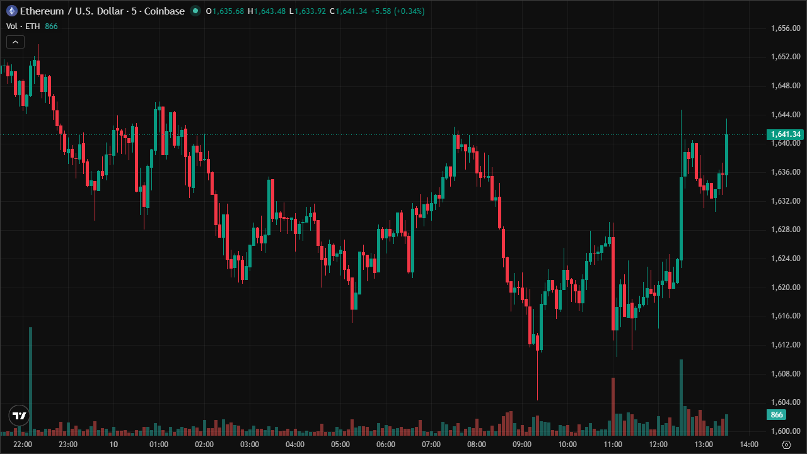The height and width of the screenshot is (454, 807).
Task: Open chart settings gear icon
Action: 786,445
